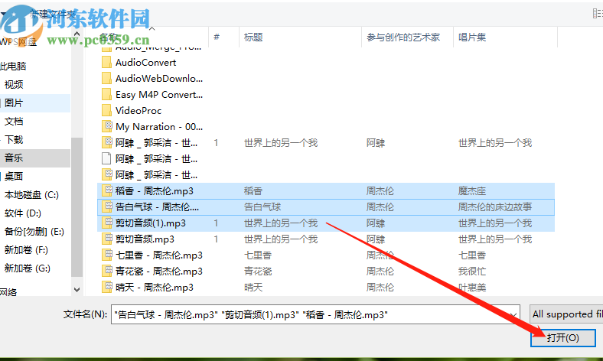Click the My Narration audio file icon
603x361 pixels.
pyautogui.click(x=106, y=126)
